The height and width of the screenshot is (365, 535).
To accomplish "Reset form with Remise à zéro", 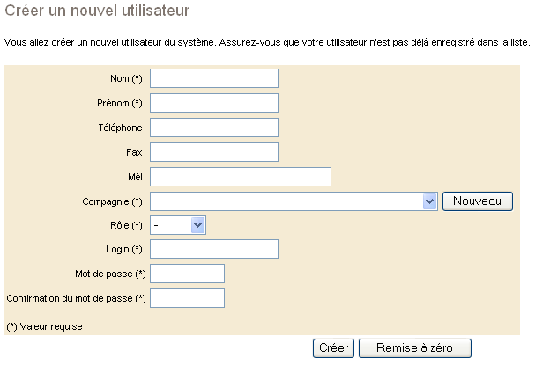I will click(x=414, y=348).
